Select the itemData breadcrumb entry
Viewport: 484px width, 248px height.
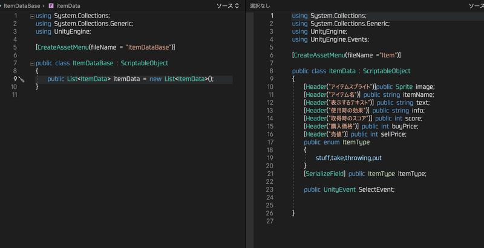[x=68, y=5]
